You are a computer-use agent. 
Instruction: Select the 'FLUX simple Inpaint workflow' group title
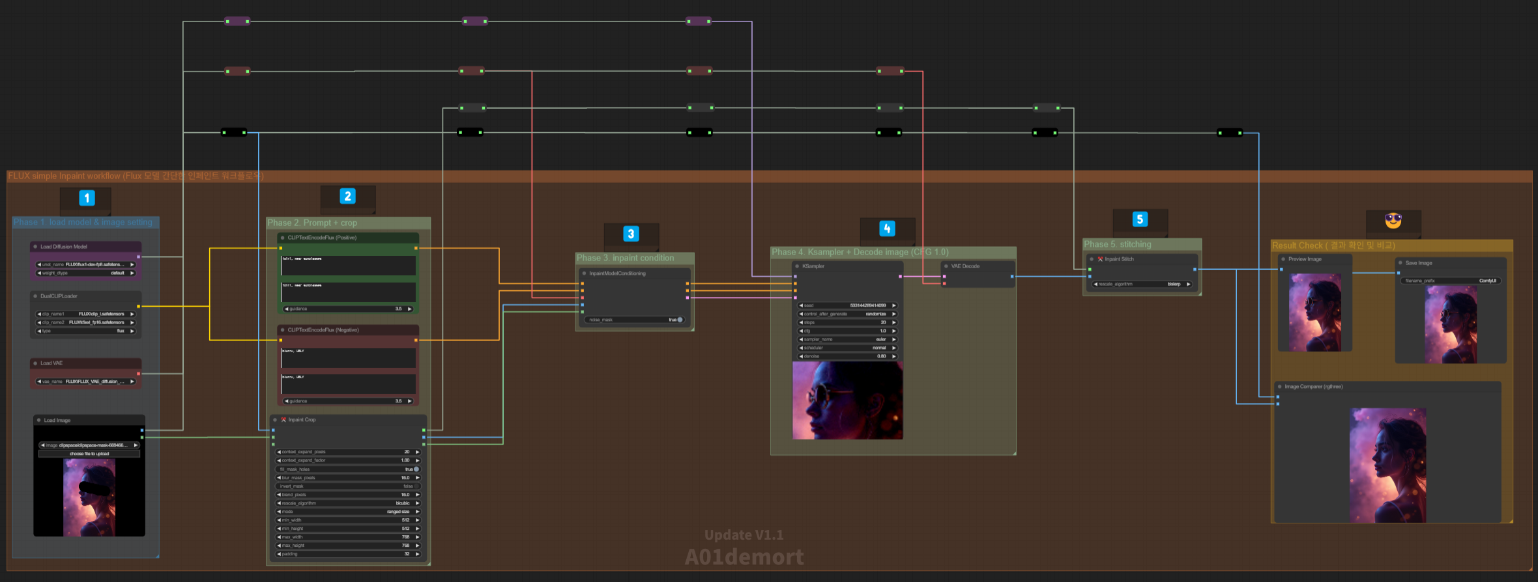pyautogui.click(x=136, y=176)
